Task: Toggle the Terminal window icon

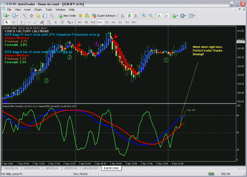Action: [x=45, y=16]
